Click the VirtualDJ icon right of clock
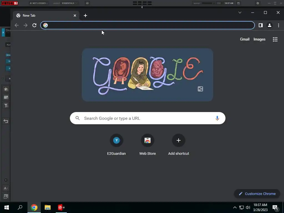 pos(239,3)
